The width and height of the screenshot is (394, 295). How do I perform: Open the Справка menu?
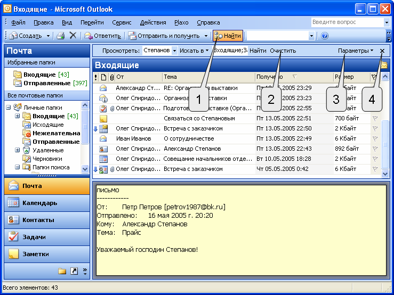tap(208, 22)
